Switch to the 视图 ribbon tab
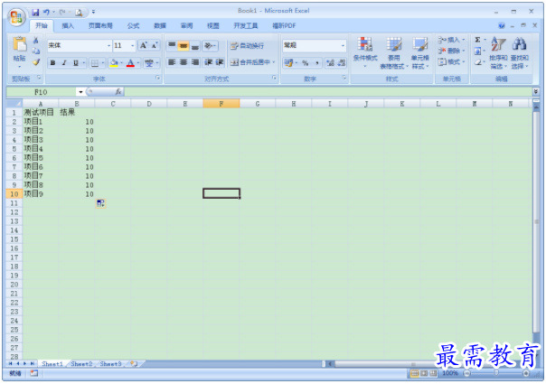546x384 pixels. [x=213, y=26]
